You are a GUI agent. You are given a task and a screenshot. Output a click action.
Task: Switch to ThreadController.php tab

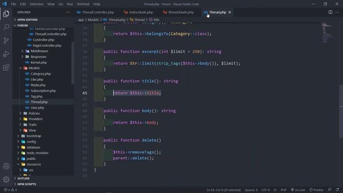(95, 12)
